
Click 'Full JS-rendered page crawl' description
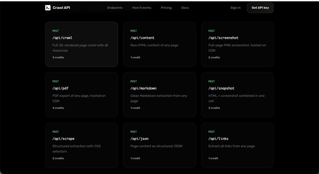point(80,48)
